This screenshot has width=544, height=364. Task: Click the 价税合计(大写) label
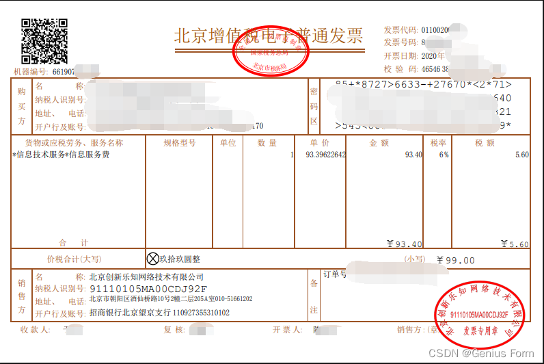[x=74, y=259]
